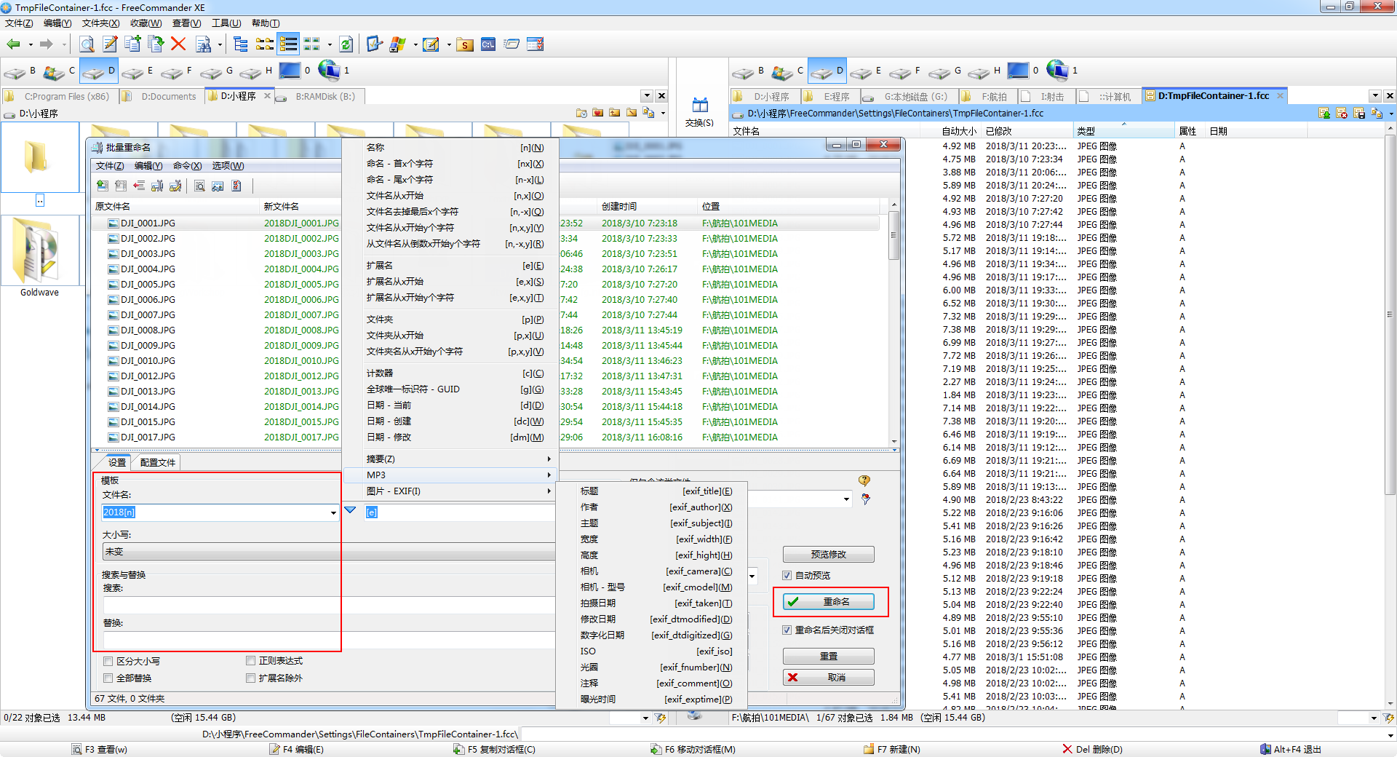
Task: Click the first green-arrow icon in batch rename toolbar
Action: (103, 186)
